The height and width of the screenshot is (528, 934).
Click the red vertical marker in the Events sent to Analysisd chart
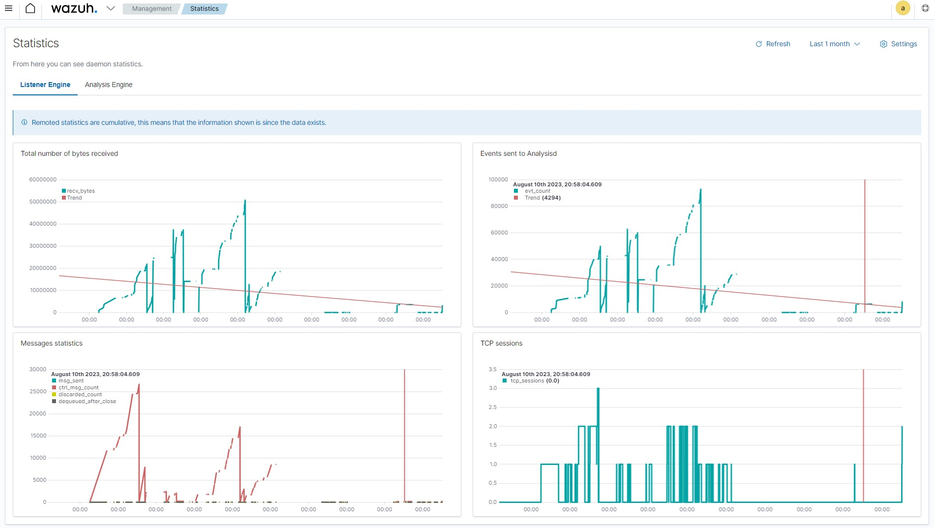(x=865, y=246)
